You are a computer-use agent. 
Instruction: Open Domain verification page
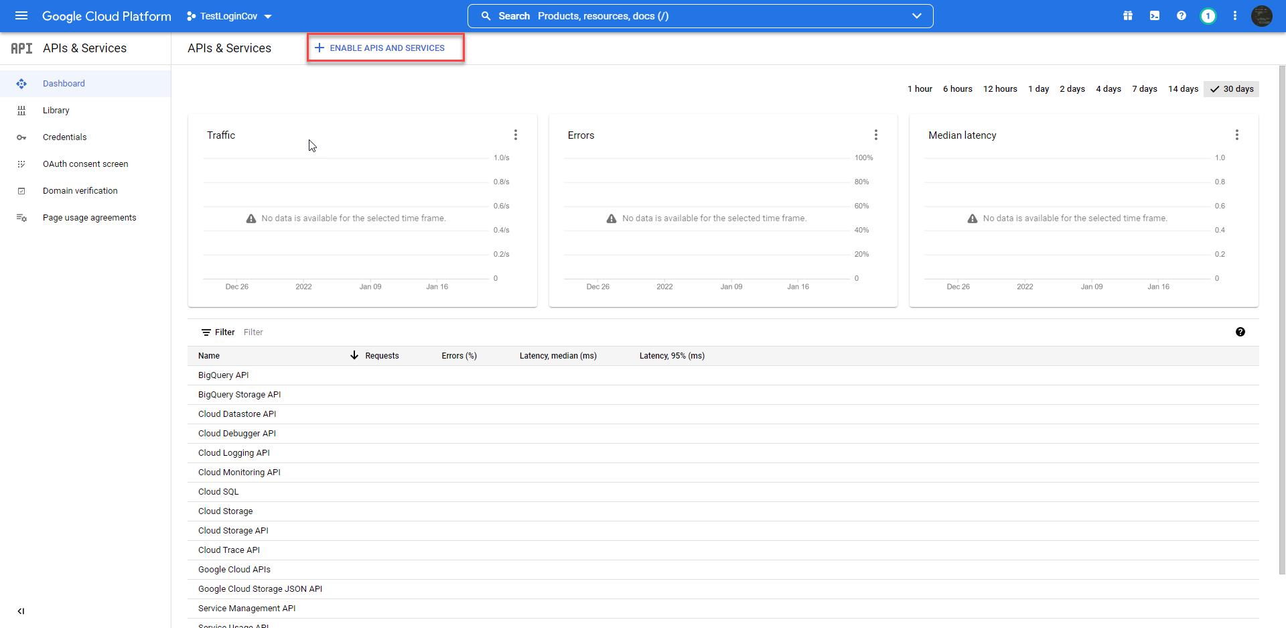[85, 191]
